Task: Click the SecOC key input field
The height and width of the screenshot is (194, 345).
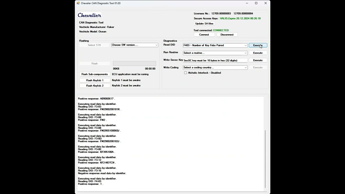Action: click(x=215, y=60)
